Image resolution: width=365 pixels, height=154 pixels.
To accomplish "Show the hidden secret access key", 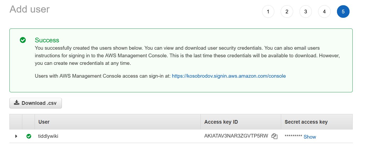I will 310,137.
